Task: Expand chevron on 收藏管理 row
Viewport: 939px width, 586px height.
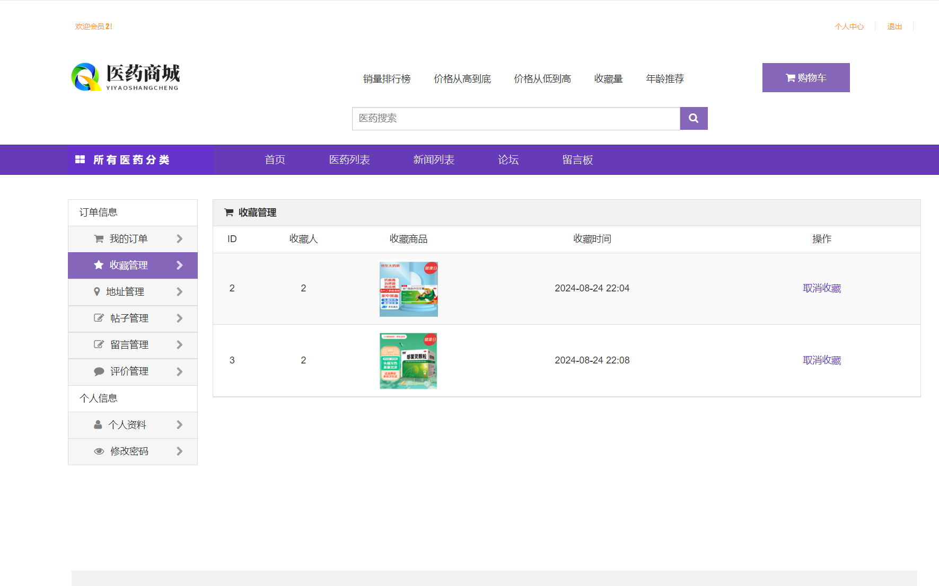Action: coord(179,265)
